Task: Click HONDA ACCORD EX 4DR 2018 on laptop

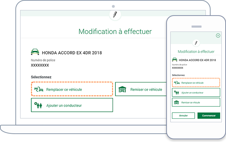Action: click(x=72, y=53)
